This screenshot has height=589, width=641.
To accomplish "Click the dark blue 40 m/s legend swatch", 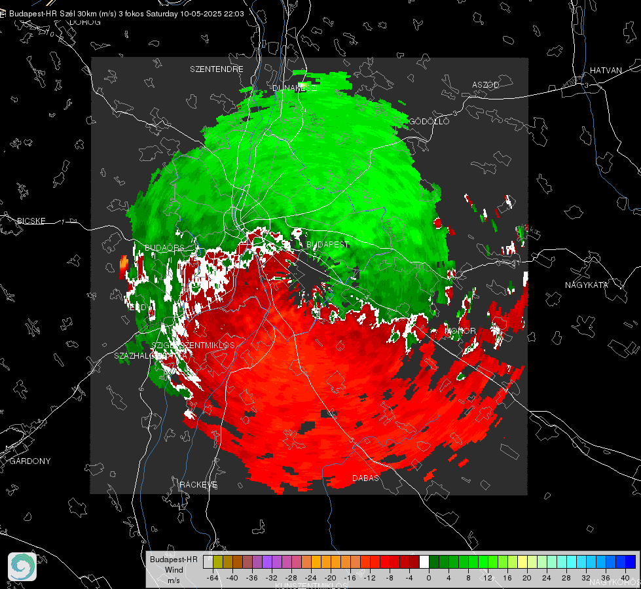I will point(631,562).
